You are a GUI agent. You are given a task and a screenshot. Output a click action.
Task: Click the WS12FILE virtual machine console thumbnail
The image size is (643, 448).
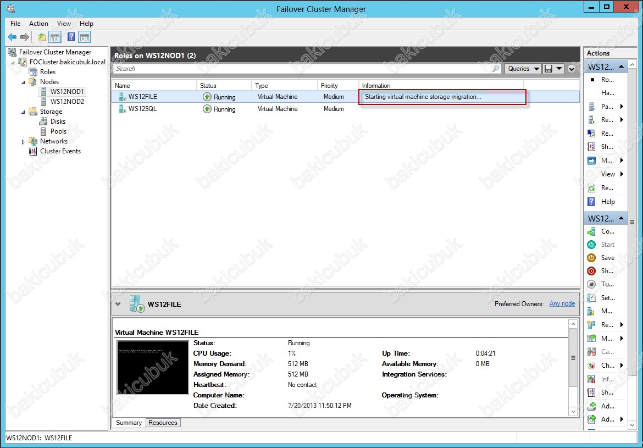153,367
